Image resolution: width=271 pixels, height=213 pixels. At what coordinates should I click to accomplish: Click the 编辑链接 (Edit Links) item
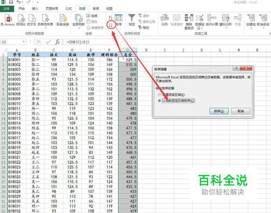tap(95, 28)
